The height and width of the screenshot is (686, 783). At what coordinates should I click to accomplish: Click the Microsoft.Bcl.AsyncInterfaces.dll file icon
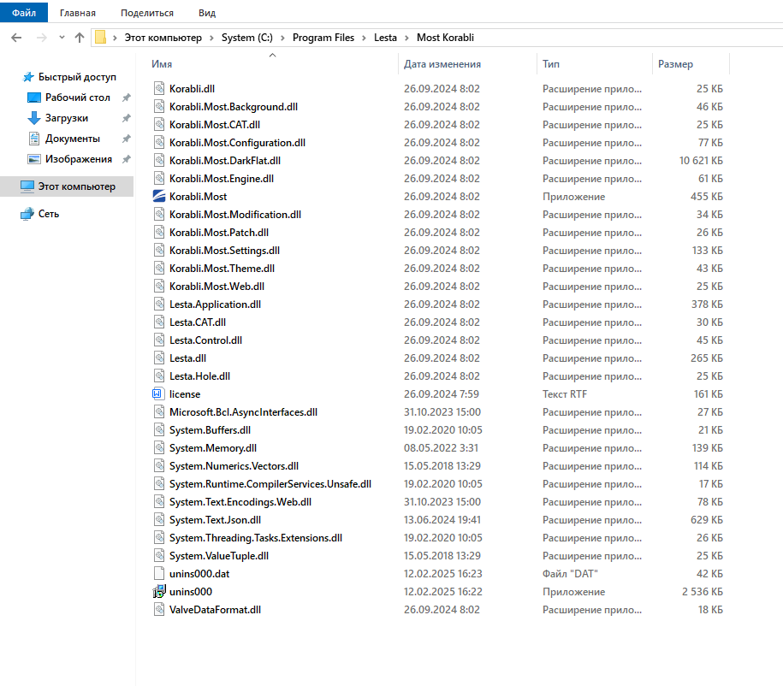click(x=159, y=412)
